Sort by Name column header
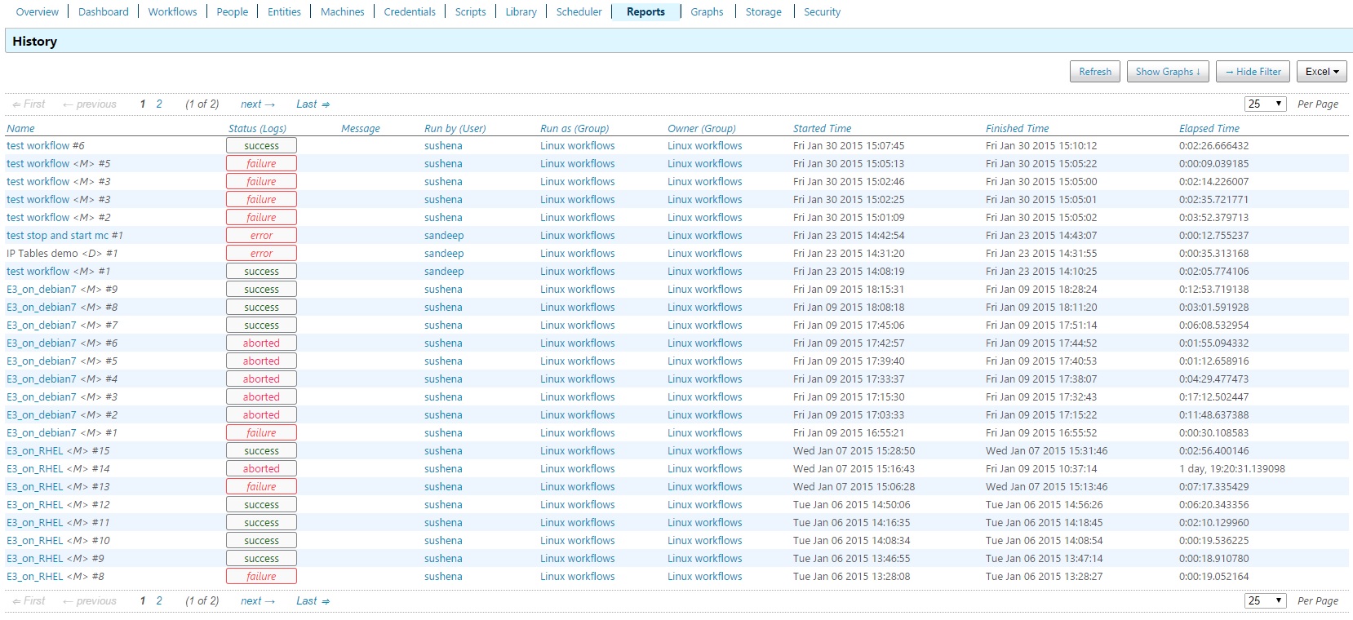 point(20,128)
